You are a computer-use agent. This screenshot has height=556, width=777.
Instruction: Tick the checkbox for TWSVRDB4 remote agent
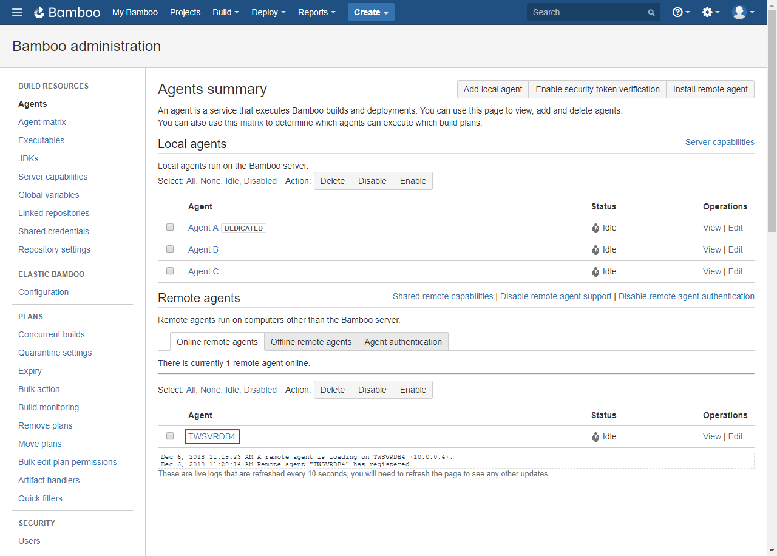coord(170,436)
